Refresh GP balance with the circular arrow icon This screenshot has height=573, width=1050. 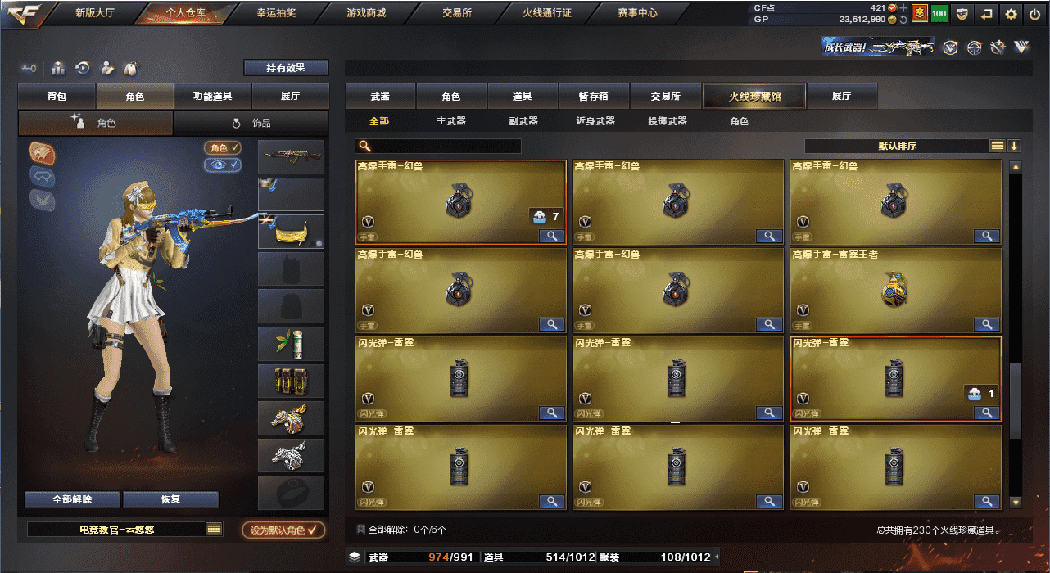903,19
